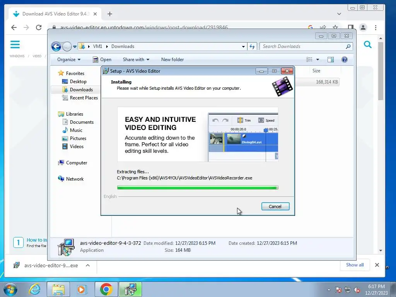Open Explorer Help question mark icon
Viewport: 396px width, 297px height.
(x=345, y=60)
